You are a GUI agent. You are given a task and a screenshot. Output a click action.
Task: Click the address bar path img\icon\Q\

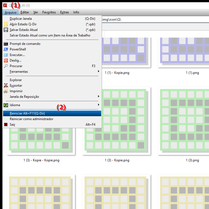tap(111, 20)
